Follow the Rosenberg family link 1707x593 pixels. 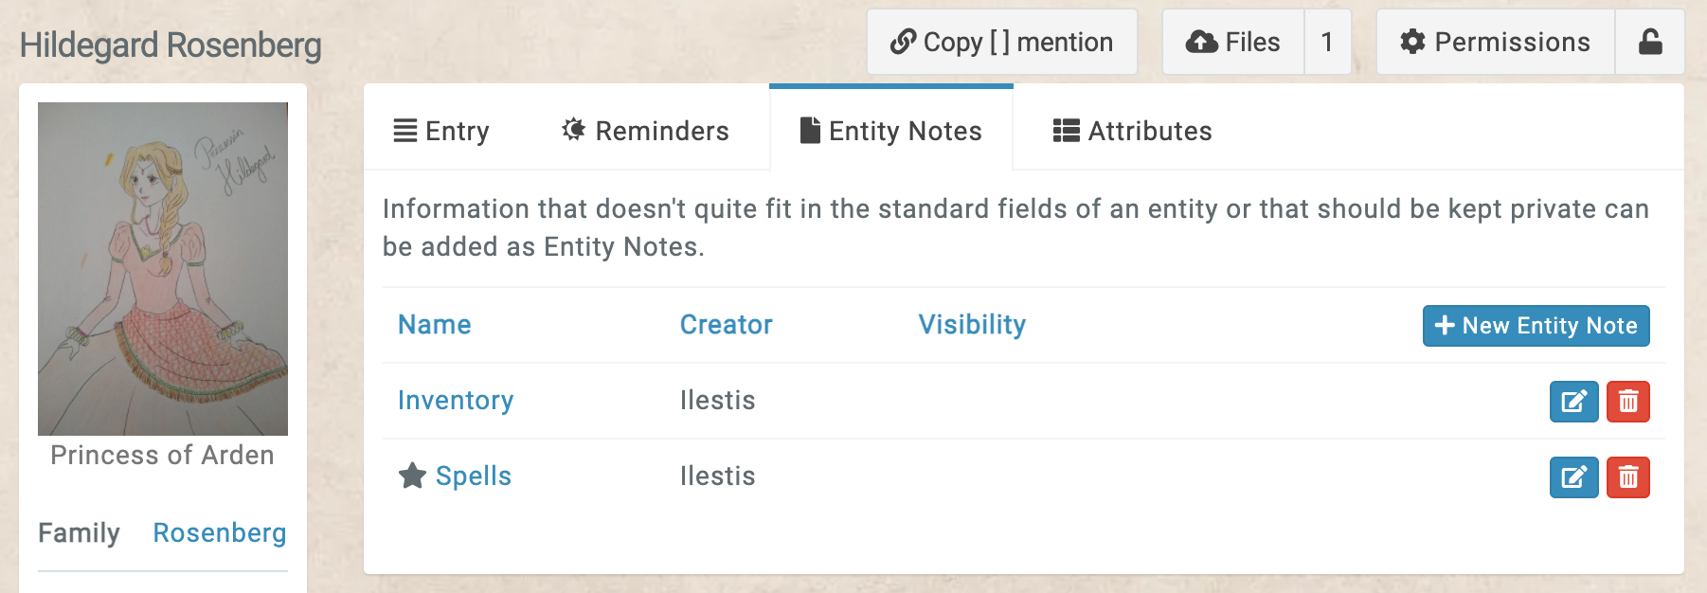point(220,533)
